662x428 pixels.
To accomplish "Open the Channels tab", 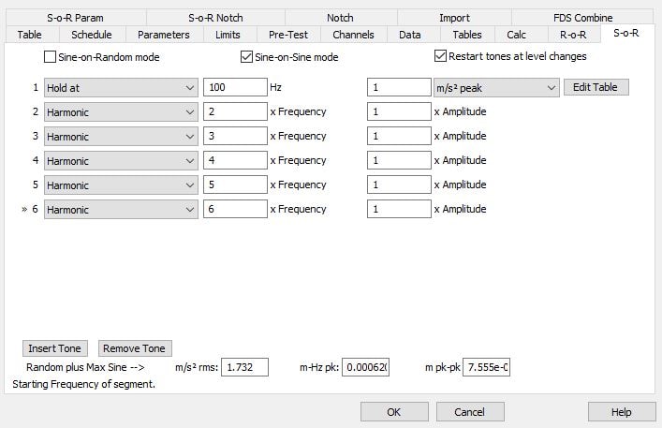I will [x=353, y=35].
